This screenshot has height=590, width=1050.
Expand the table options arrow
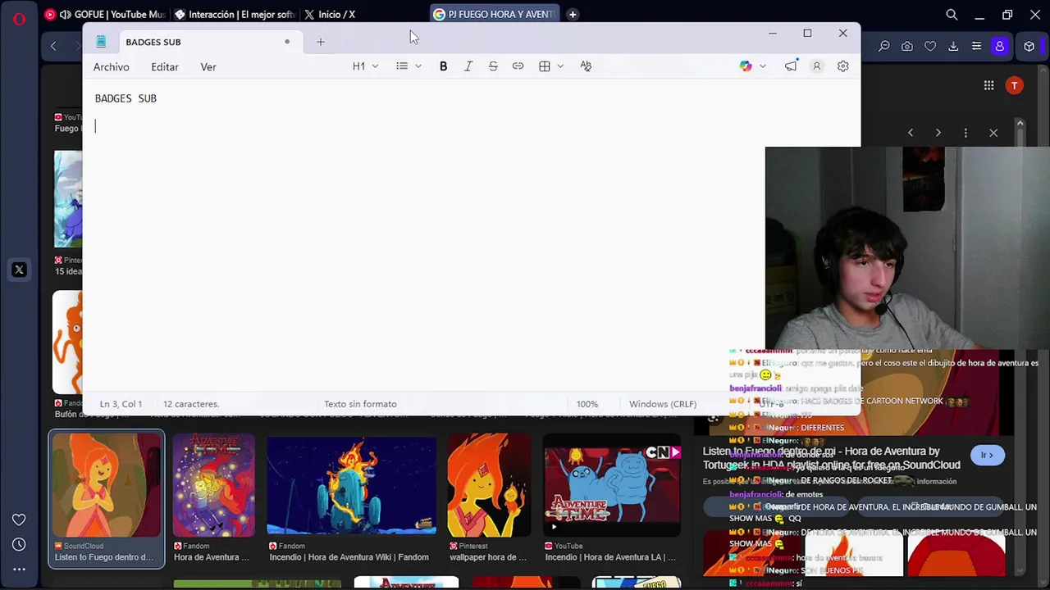click(560, 66)
